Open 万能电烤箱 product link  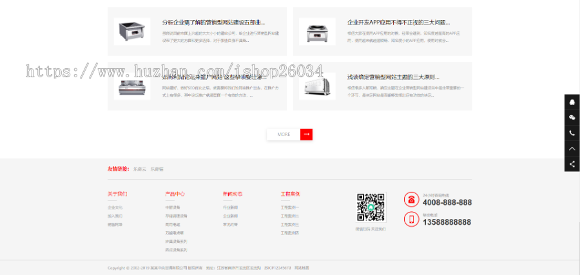click(x=175, y=233)
